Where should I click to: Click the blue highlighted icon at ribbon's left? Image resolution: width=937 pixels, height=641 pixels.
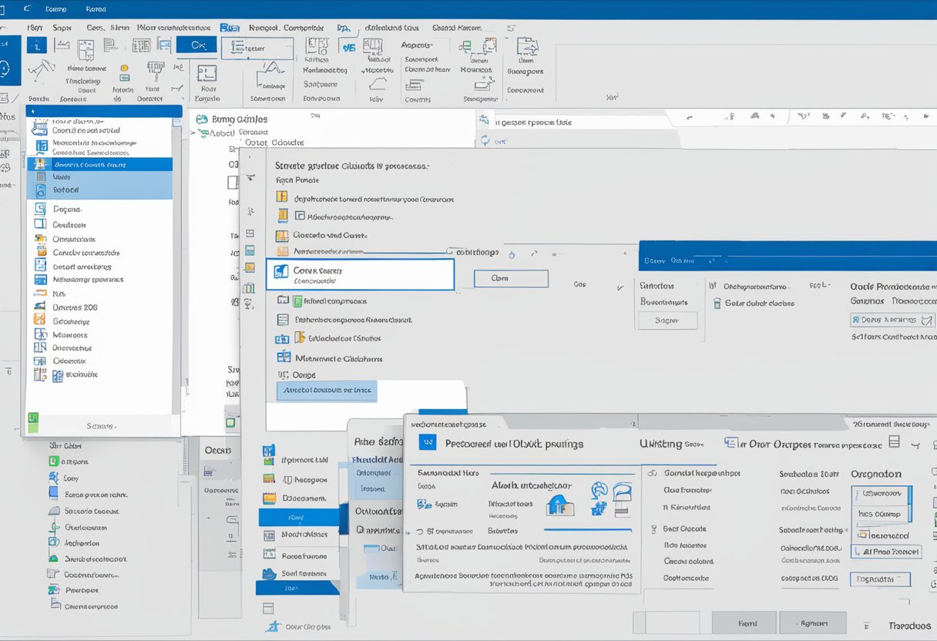coord(36,45)
